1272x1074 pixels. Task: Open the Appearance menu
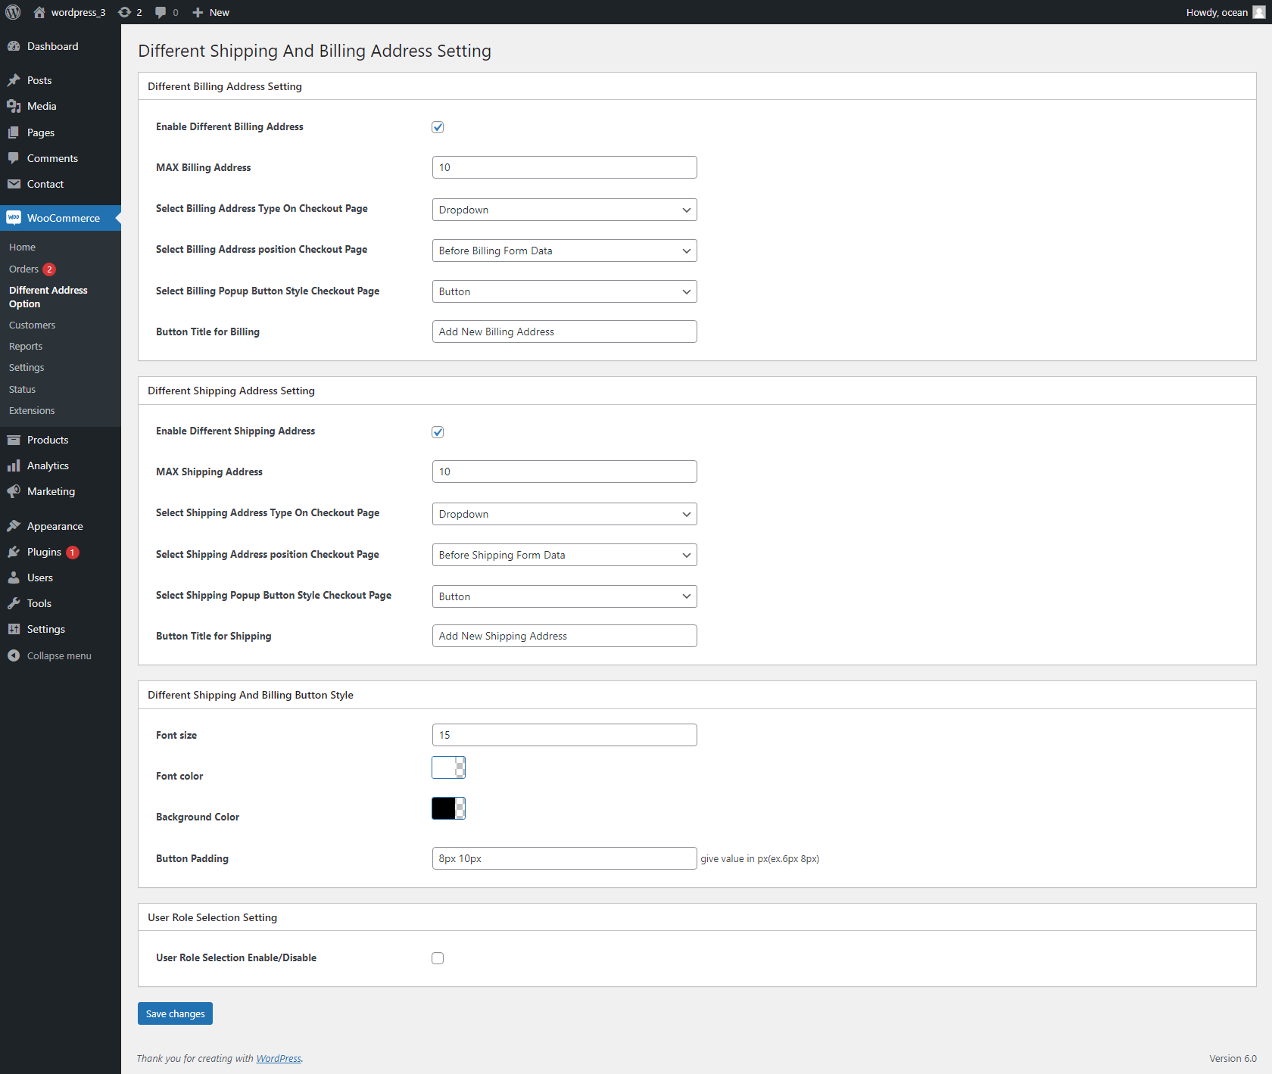pos(54,525)
